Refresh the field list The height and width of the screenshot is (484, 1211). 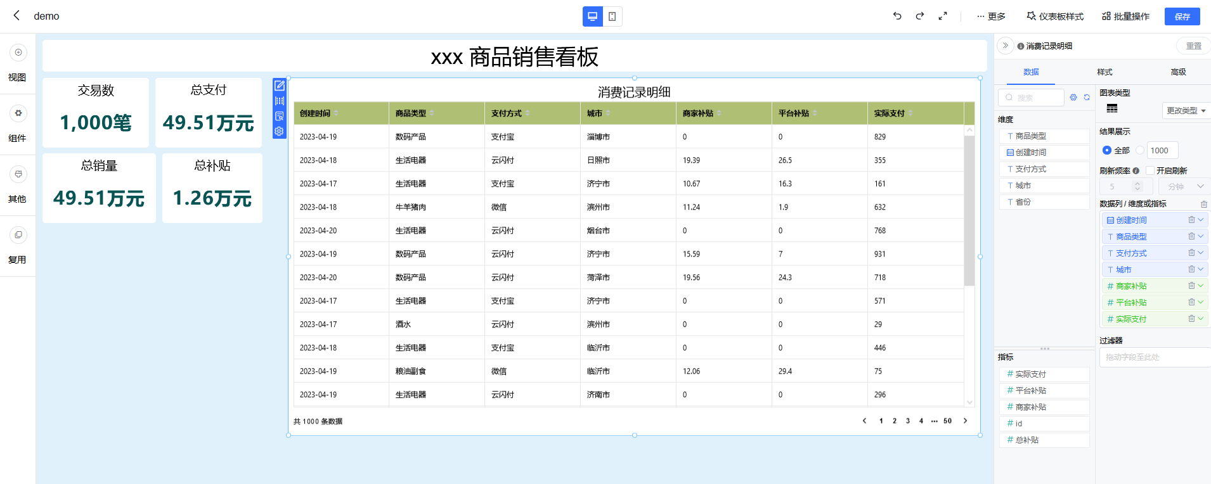pos(1087,98)
